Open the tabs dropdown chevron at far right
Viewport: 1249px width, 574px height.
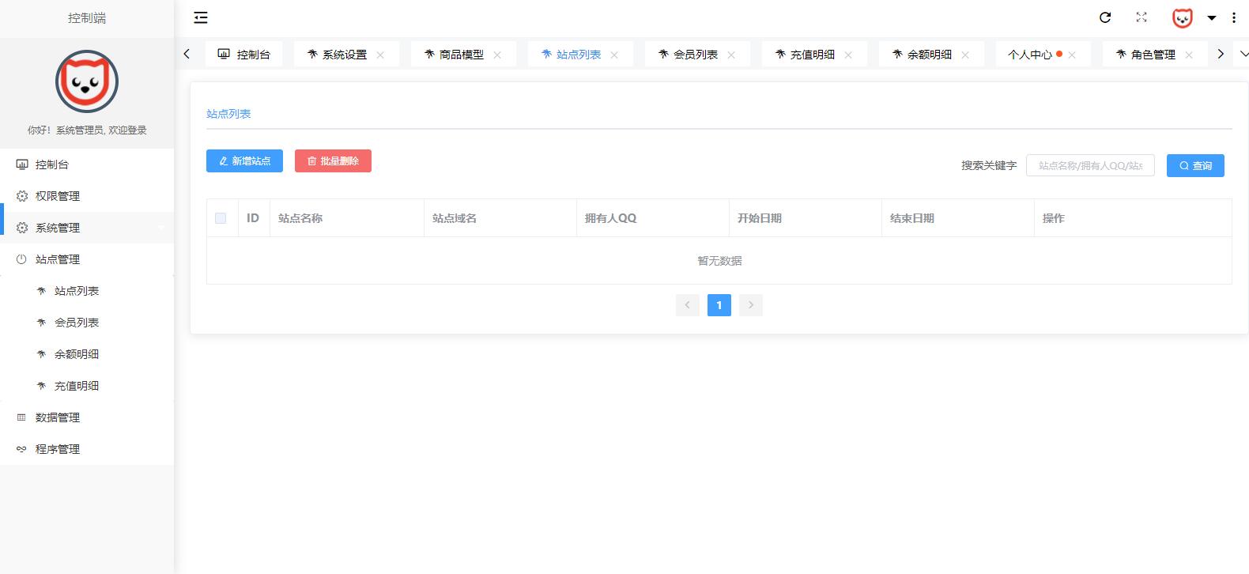[1243, 54]
